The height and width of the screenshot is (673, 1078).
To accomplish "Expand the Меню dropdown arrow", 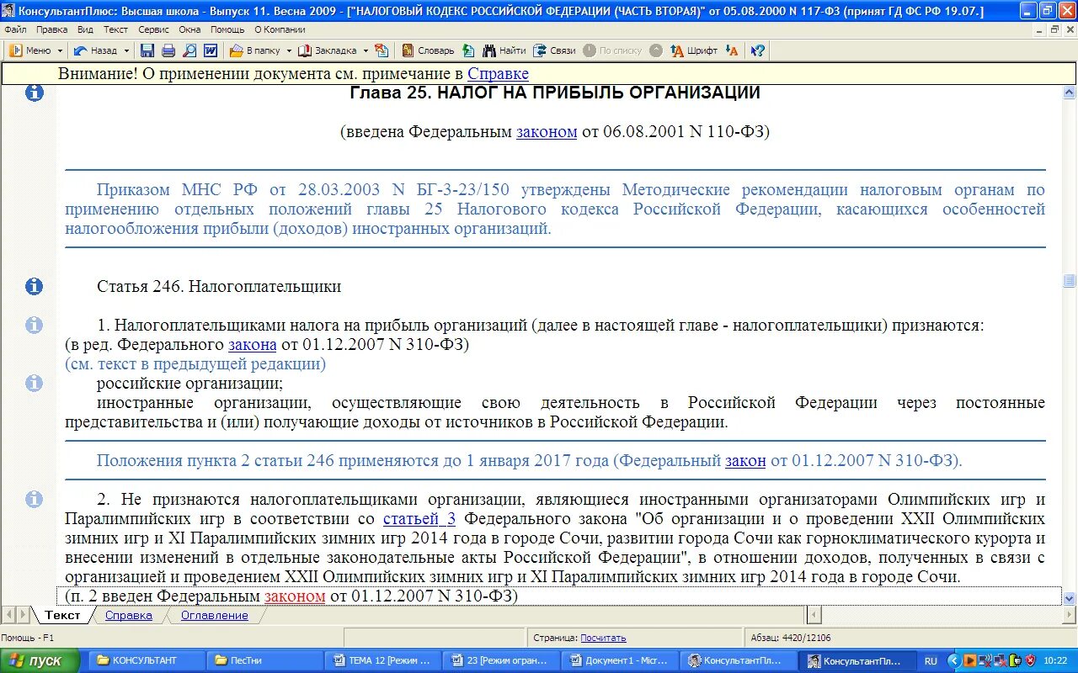I will tap(60, 50).
